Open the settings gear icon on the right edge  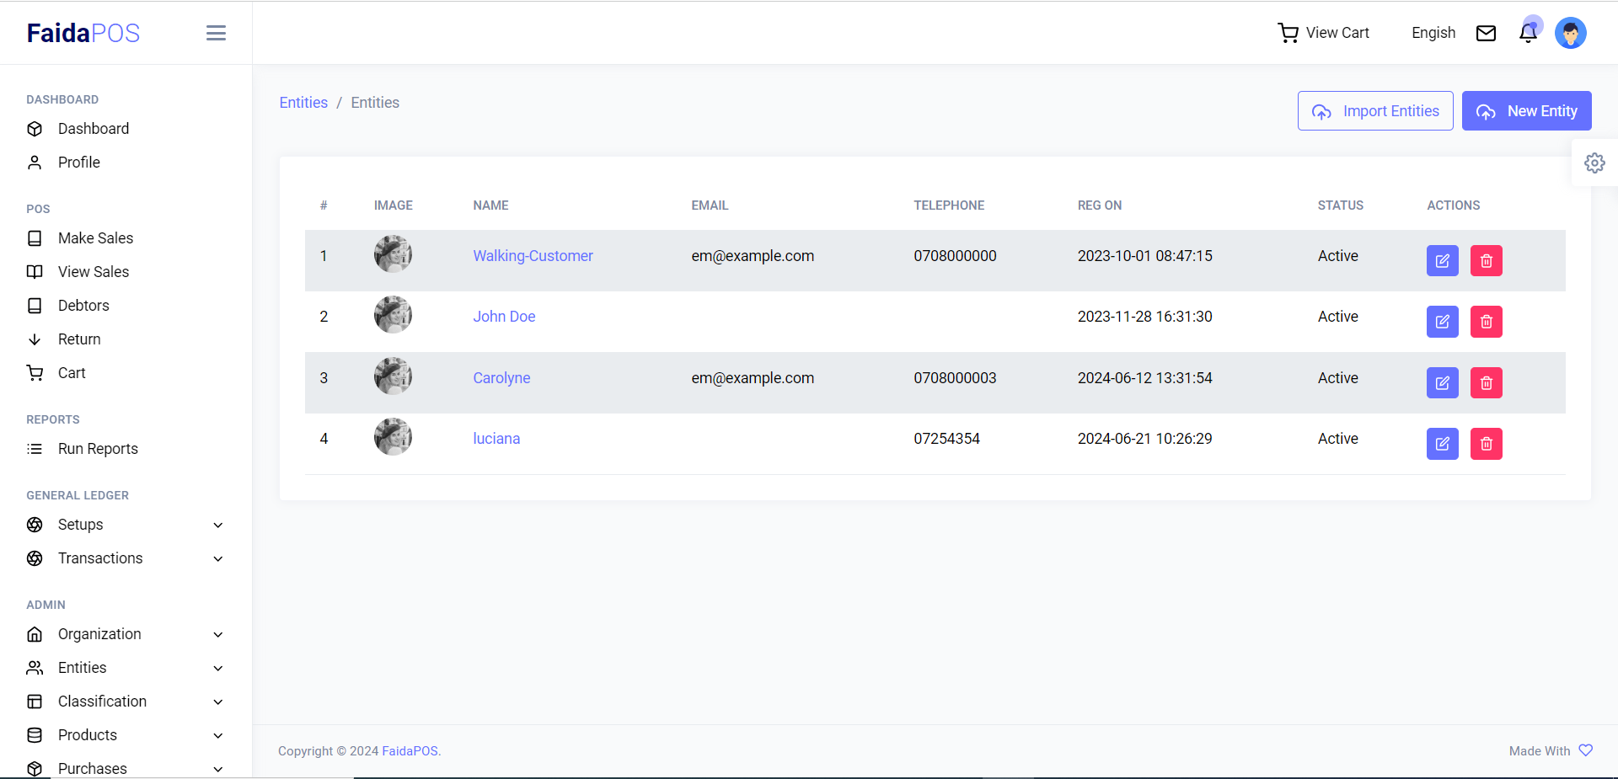[x=1594, y=163]
